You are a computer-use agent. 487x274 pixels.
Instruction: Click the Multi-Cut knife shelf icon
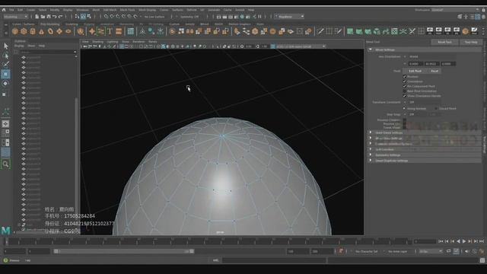320,31
